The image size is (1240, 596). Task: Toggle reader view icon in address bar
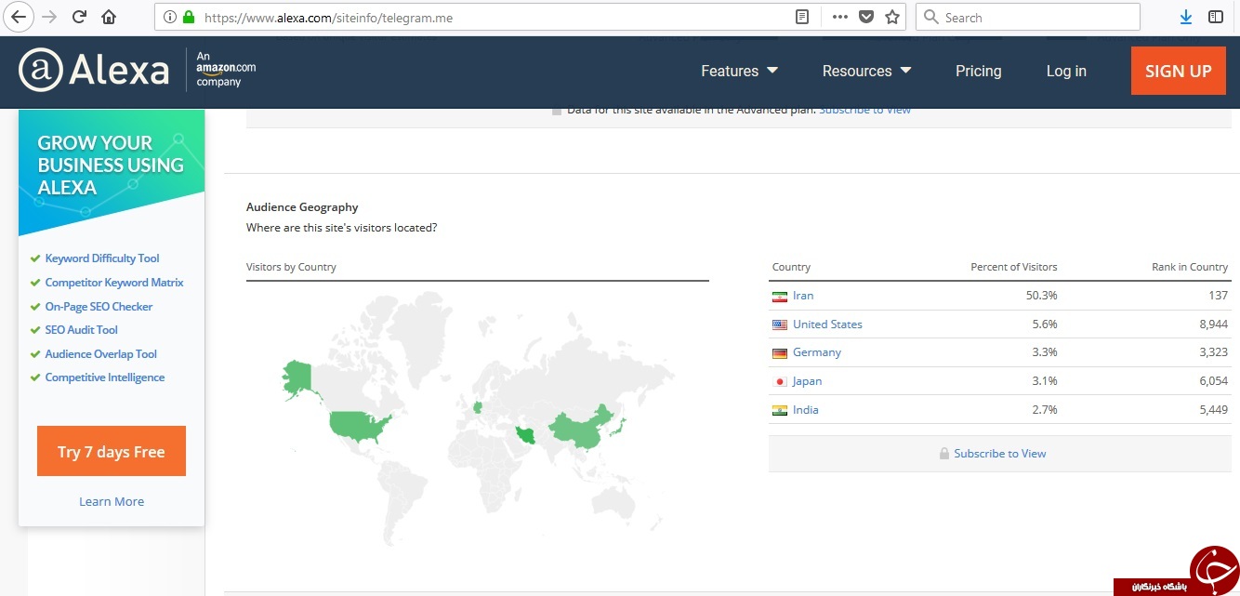802,17
